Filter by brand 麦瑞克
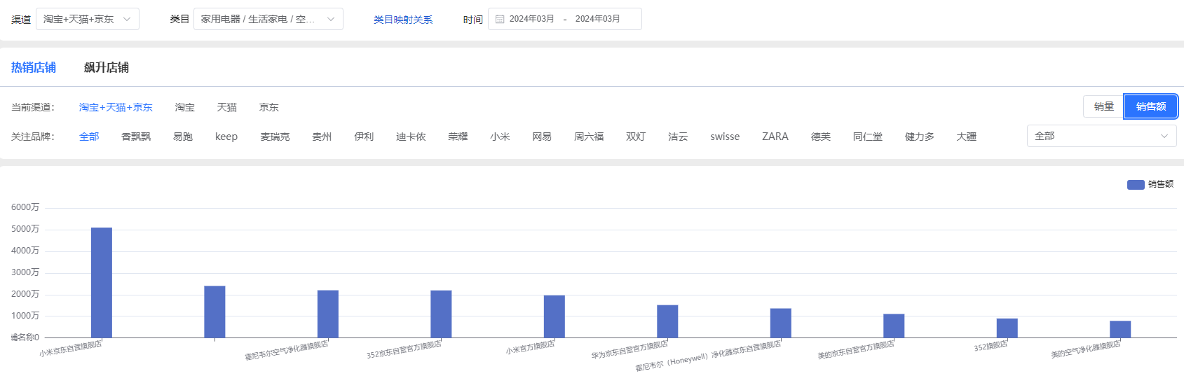The height and width of the screenshot is (383, 1184). (x=275, y=137)
